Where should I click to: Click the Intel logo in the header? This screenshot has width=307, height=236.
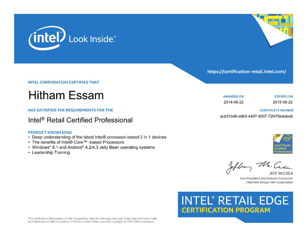pyautogui.click(x=47, y=38)
